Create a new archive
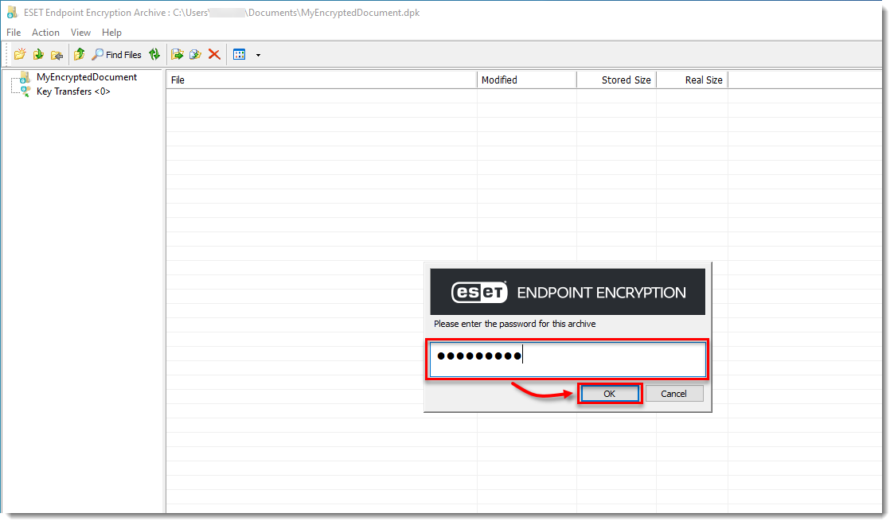 [x=20, y=54]
